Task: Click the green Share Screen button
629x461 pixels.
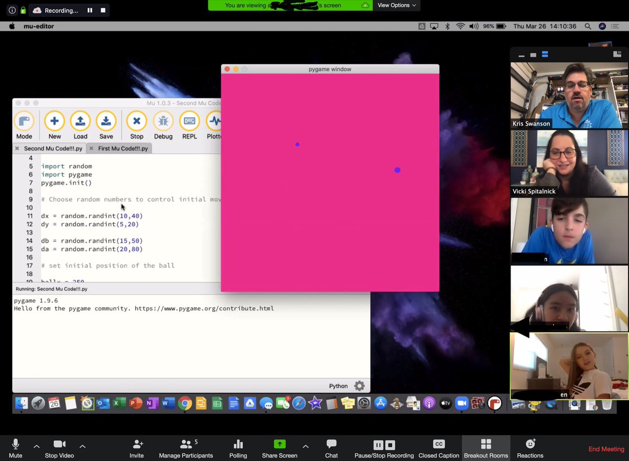Action: (279, 448)
